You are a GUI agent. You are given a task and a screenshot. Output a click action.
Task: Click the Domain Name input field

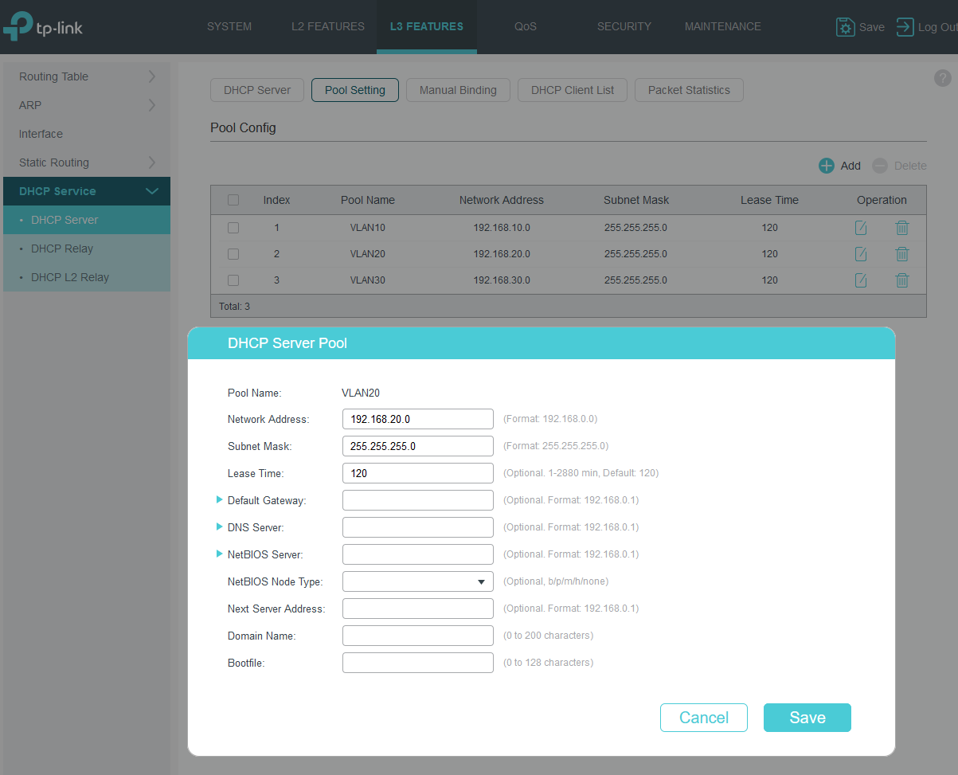point(418,636)
